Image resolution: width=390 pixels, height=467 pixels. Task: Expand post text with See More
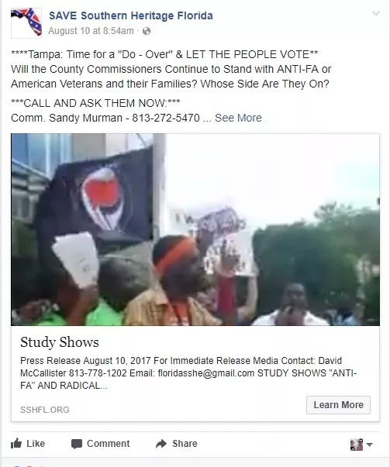coord(238,118)
